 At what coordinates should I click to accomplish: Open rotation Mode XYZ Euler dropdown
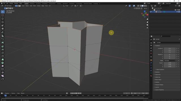(170, 61)
